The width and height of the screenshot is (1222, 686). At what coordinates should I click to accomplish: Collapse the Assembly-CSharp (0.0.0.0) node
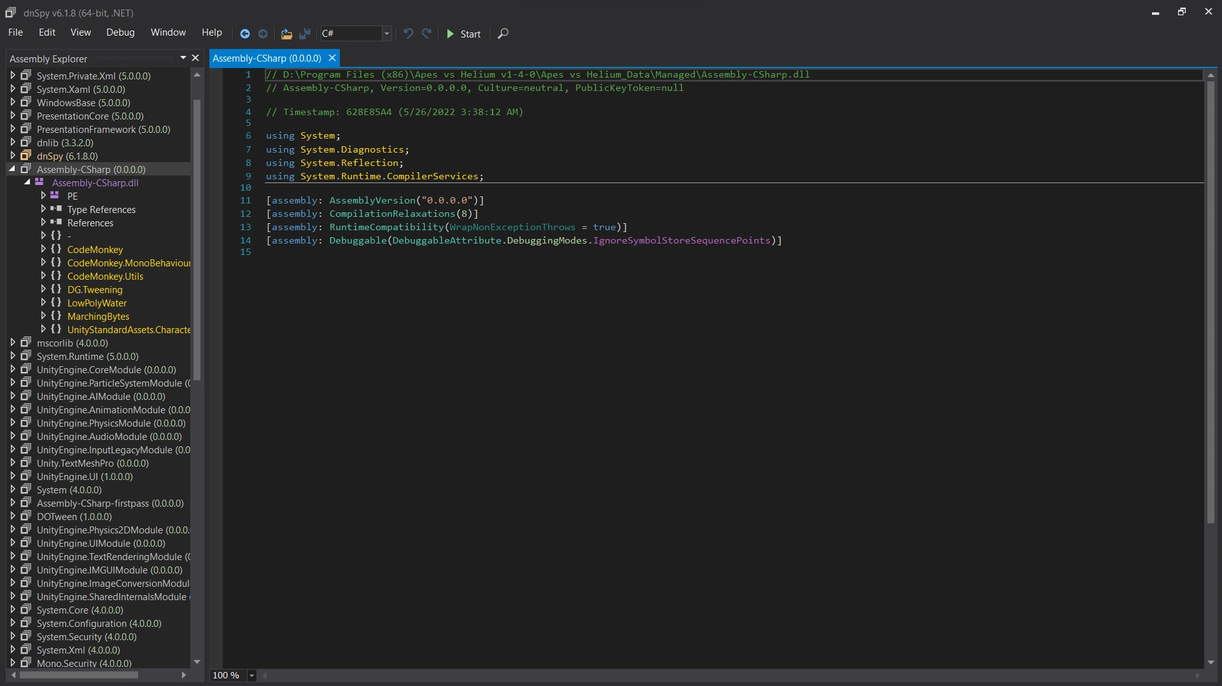tap(12, 169)
